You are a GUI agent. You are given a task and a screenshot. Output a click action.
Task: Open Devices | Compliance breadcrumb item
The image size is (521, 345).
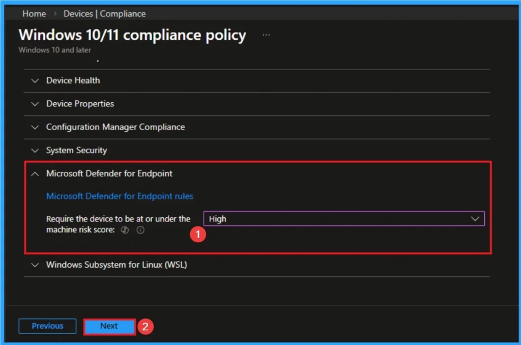(104, 14)
